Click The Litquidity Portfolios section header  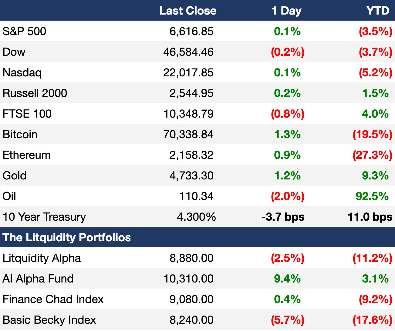point(67,237)
